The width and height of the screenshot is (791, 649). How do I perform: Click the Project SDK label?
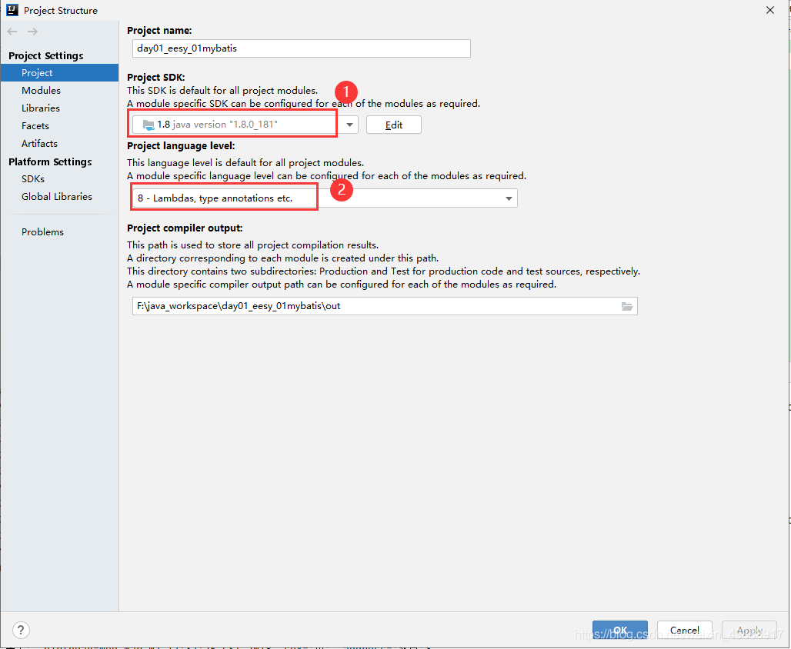point(156,77)
